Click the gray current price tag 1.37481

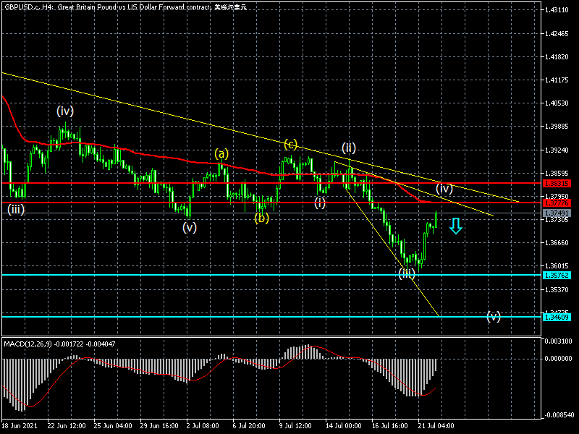[556, 213]
